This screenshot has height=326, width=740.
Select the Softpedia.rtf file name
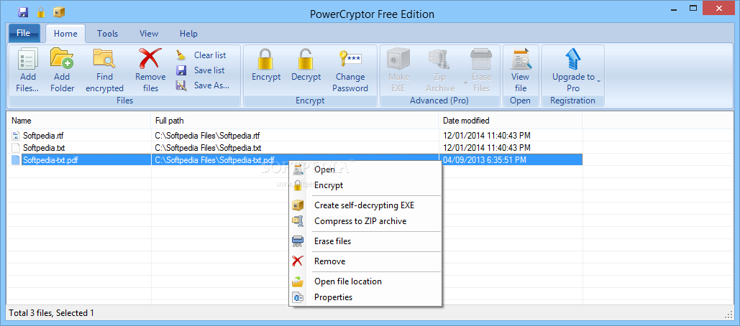point(43,136)
